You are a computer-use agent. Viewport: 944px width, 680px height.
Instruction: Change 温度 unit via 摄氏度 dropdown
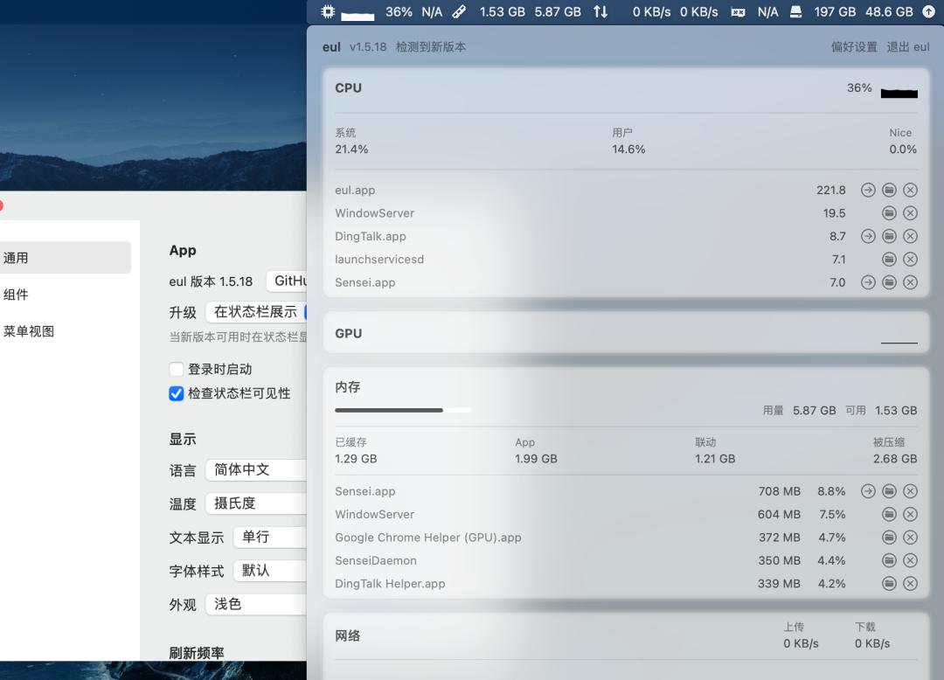(254, 503)
